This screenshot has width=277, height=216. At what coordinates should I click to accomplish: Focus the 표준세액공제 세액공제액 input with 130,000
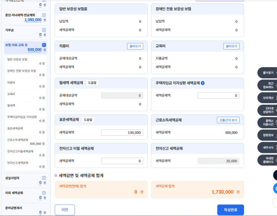[x=122, y=133]
